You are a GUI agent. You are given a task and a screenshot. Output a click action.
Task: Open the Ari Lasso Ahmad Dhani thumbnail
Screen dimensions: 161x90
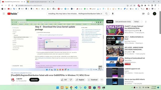(115, 51)
